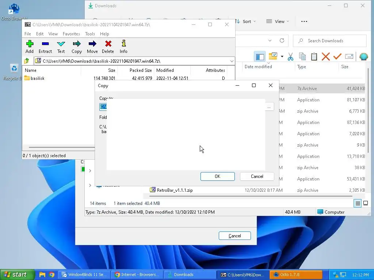The width and height of the screenshot is (374, 280).
Task: Expand the tree item above Network
Action: click(x=90, y=171)
